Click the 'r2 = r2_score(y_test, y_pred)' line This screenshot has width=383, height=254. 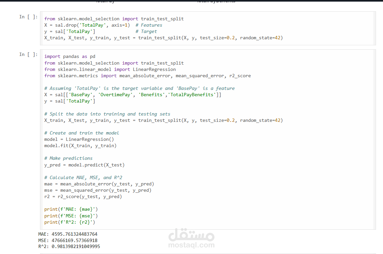(83, 197)
